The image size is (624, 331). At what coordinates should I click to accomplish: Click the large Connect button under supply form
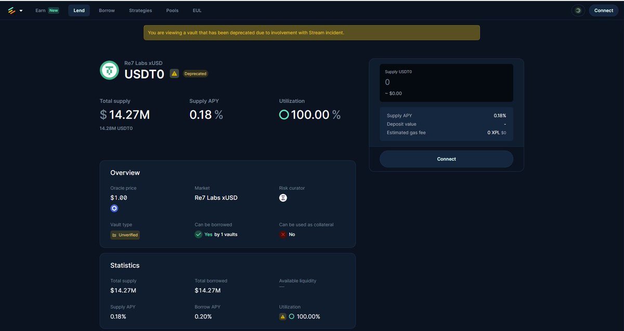[446, 159]
